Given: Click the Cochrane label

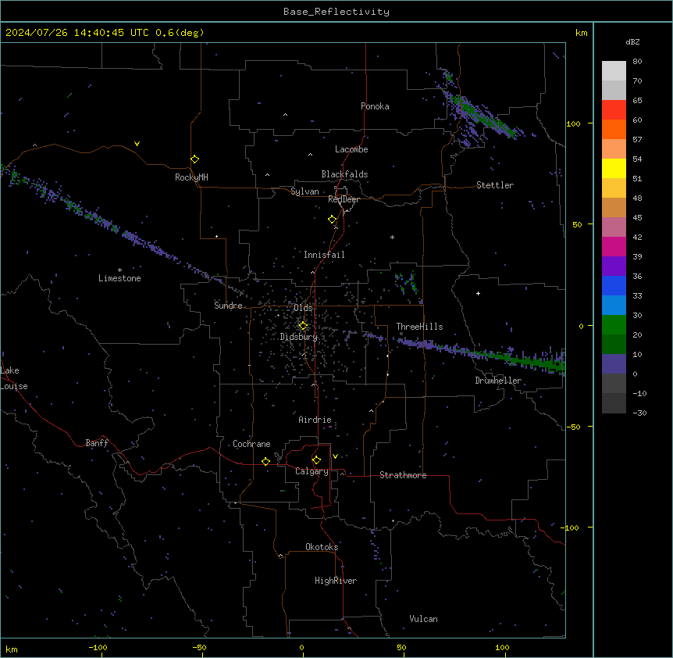Looking at the screenshot, I should click(251, 444).
